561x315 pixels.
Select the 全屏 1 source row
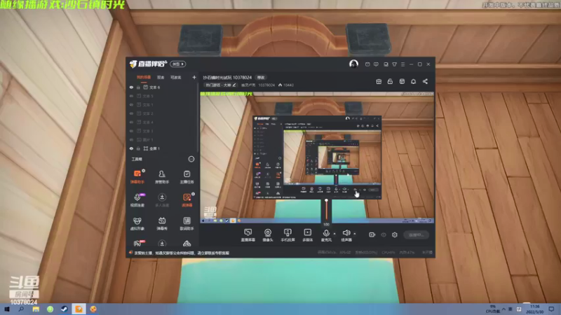pos(162,148)
